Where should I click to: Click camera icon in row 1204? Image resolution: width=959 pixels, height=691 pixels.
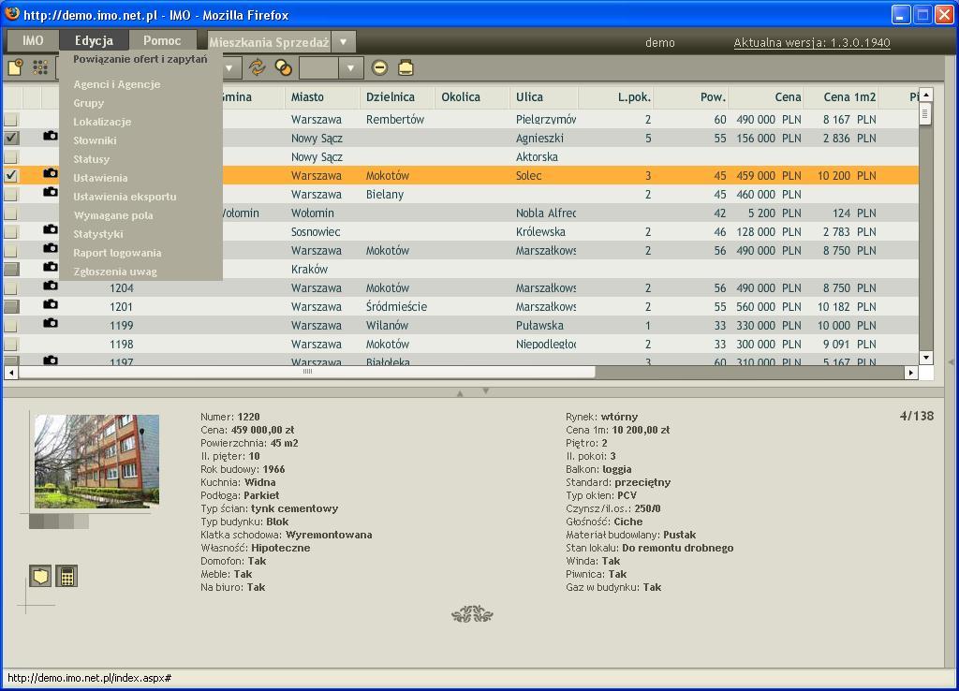pyautogui.click(x=51, y=286)
